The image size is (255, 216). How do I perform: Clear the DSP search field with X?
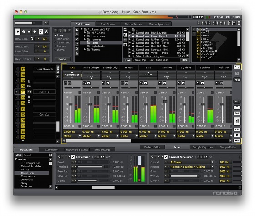[51, 155]
